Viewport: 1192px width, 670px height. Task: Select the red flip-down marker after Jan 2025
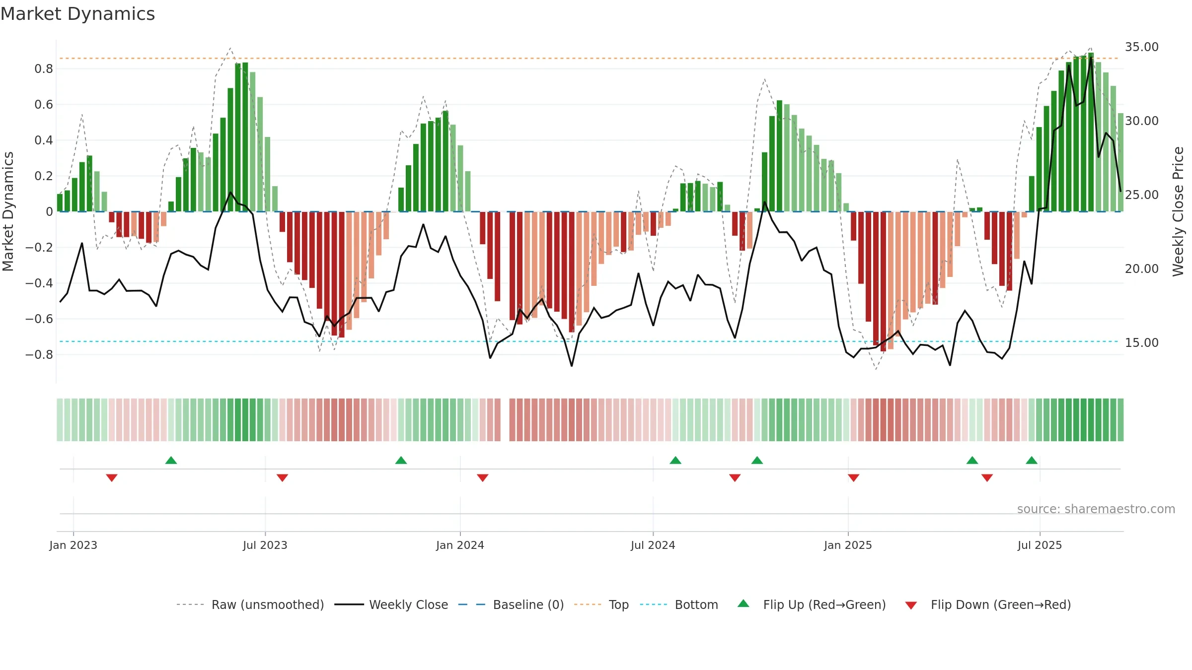pyautogui.click(x=854, y=477)
